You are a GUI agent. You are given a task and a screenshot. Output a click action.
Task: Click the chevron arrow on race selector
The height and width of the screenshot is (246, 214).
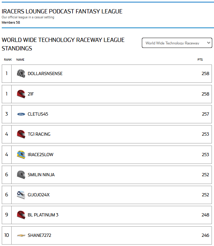pos(208,43)
